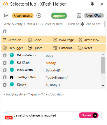107x125 pixels.
Task: Select the Quote option
Action: (35, 48)
